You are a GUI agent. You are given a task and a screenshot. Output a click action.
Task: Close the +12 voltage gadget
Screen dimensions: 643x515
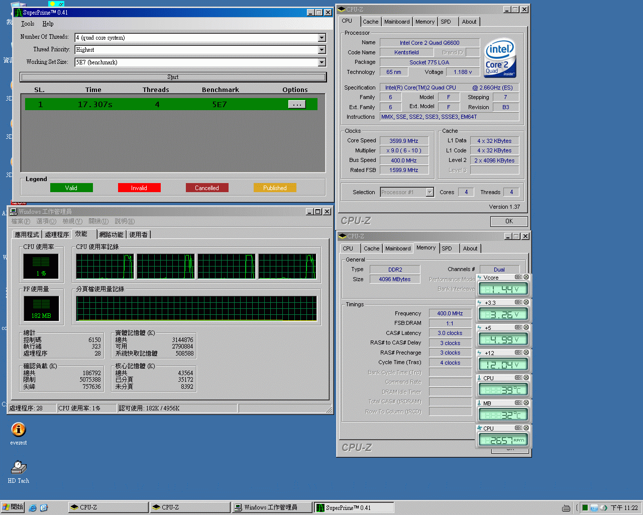[x=526, y=353]
